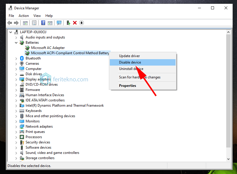Expand Software devices chevron
237x174 pixels.
click(16, 147)
